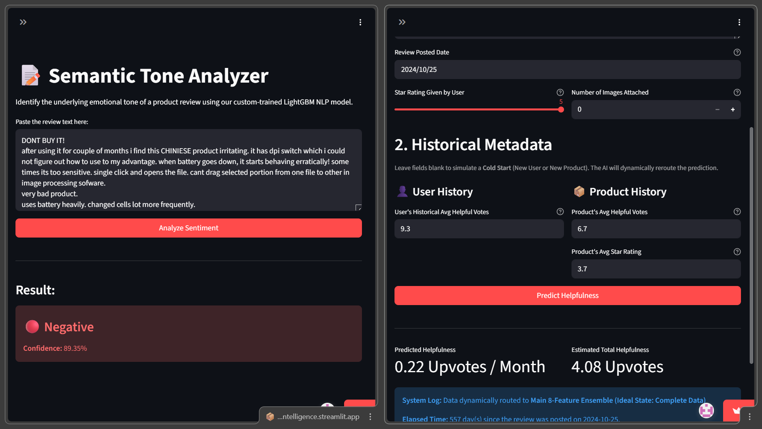Click the box icon beside Product History

point(579,191)
